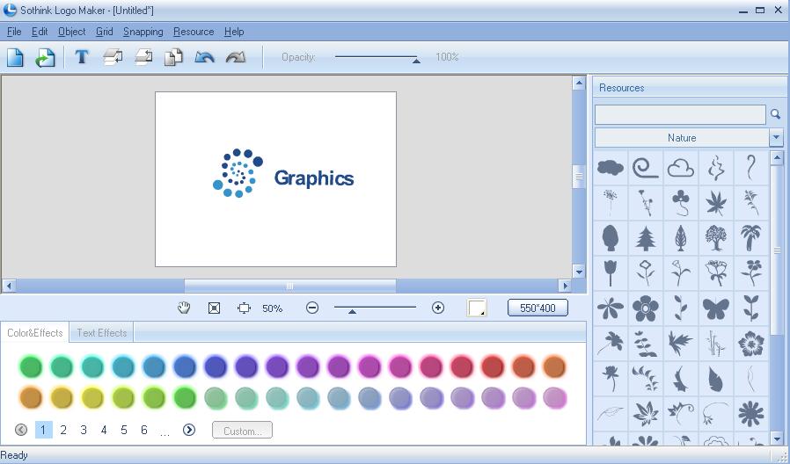Click canvas horizontal scrollbar right arrow

click(566, 286)
